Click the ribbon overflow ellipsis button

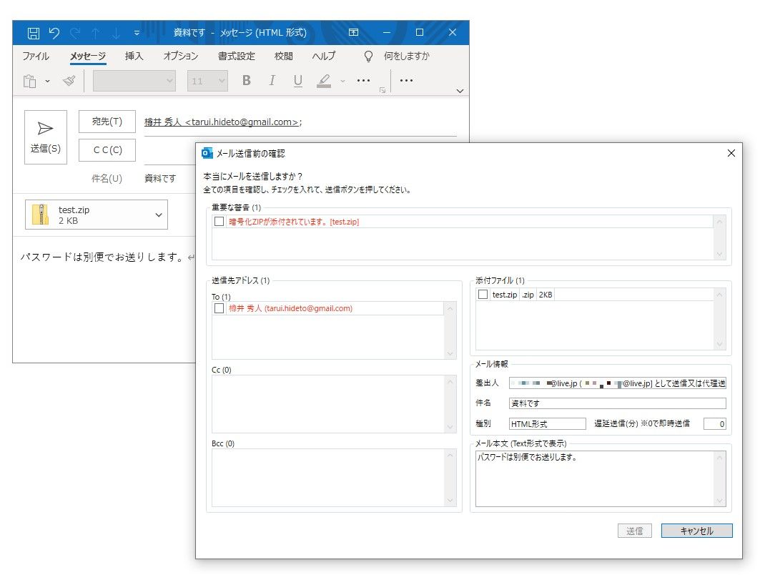(x=406, y=81)
